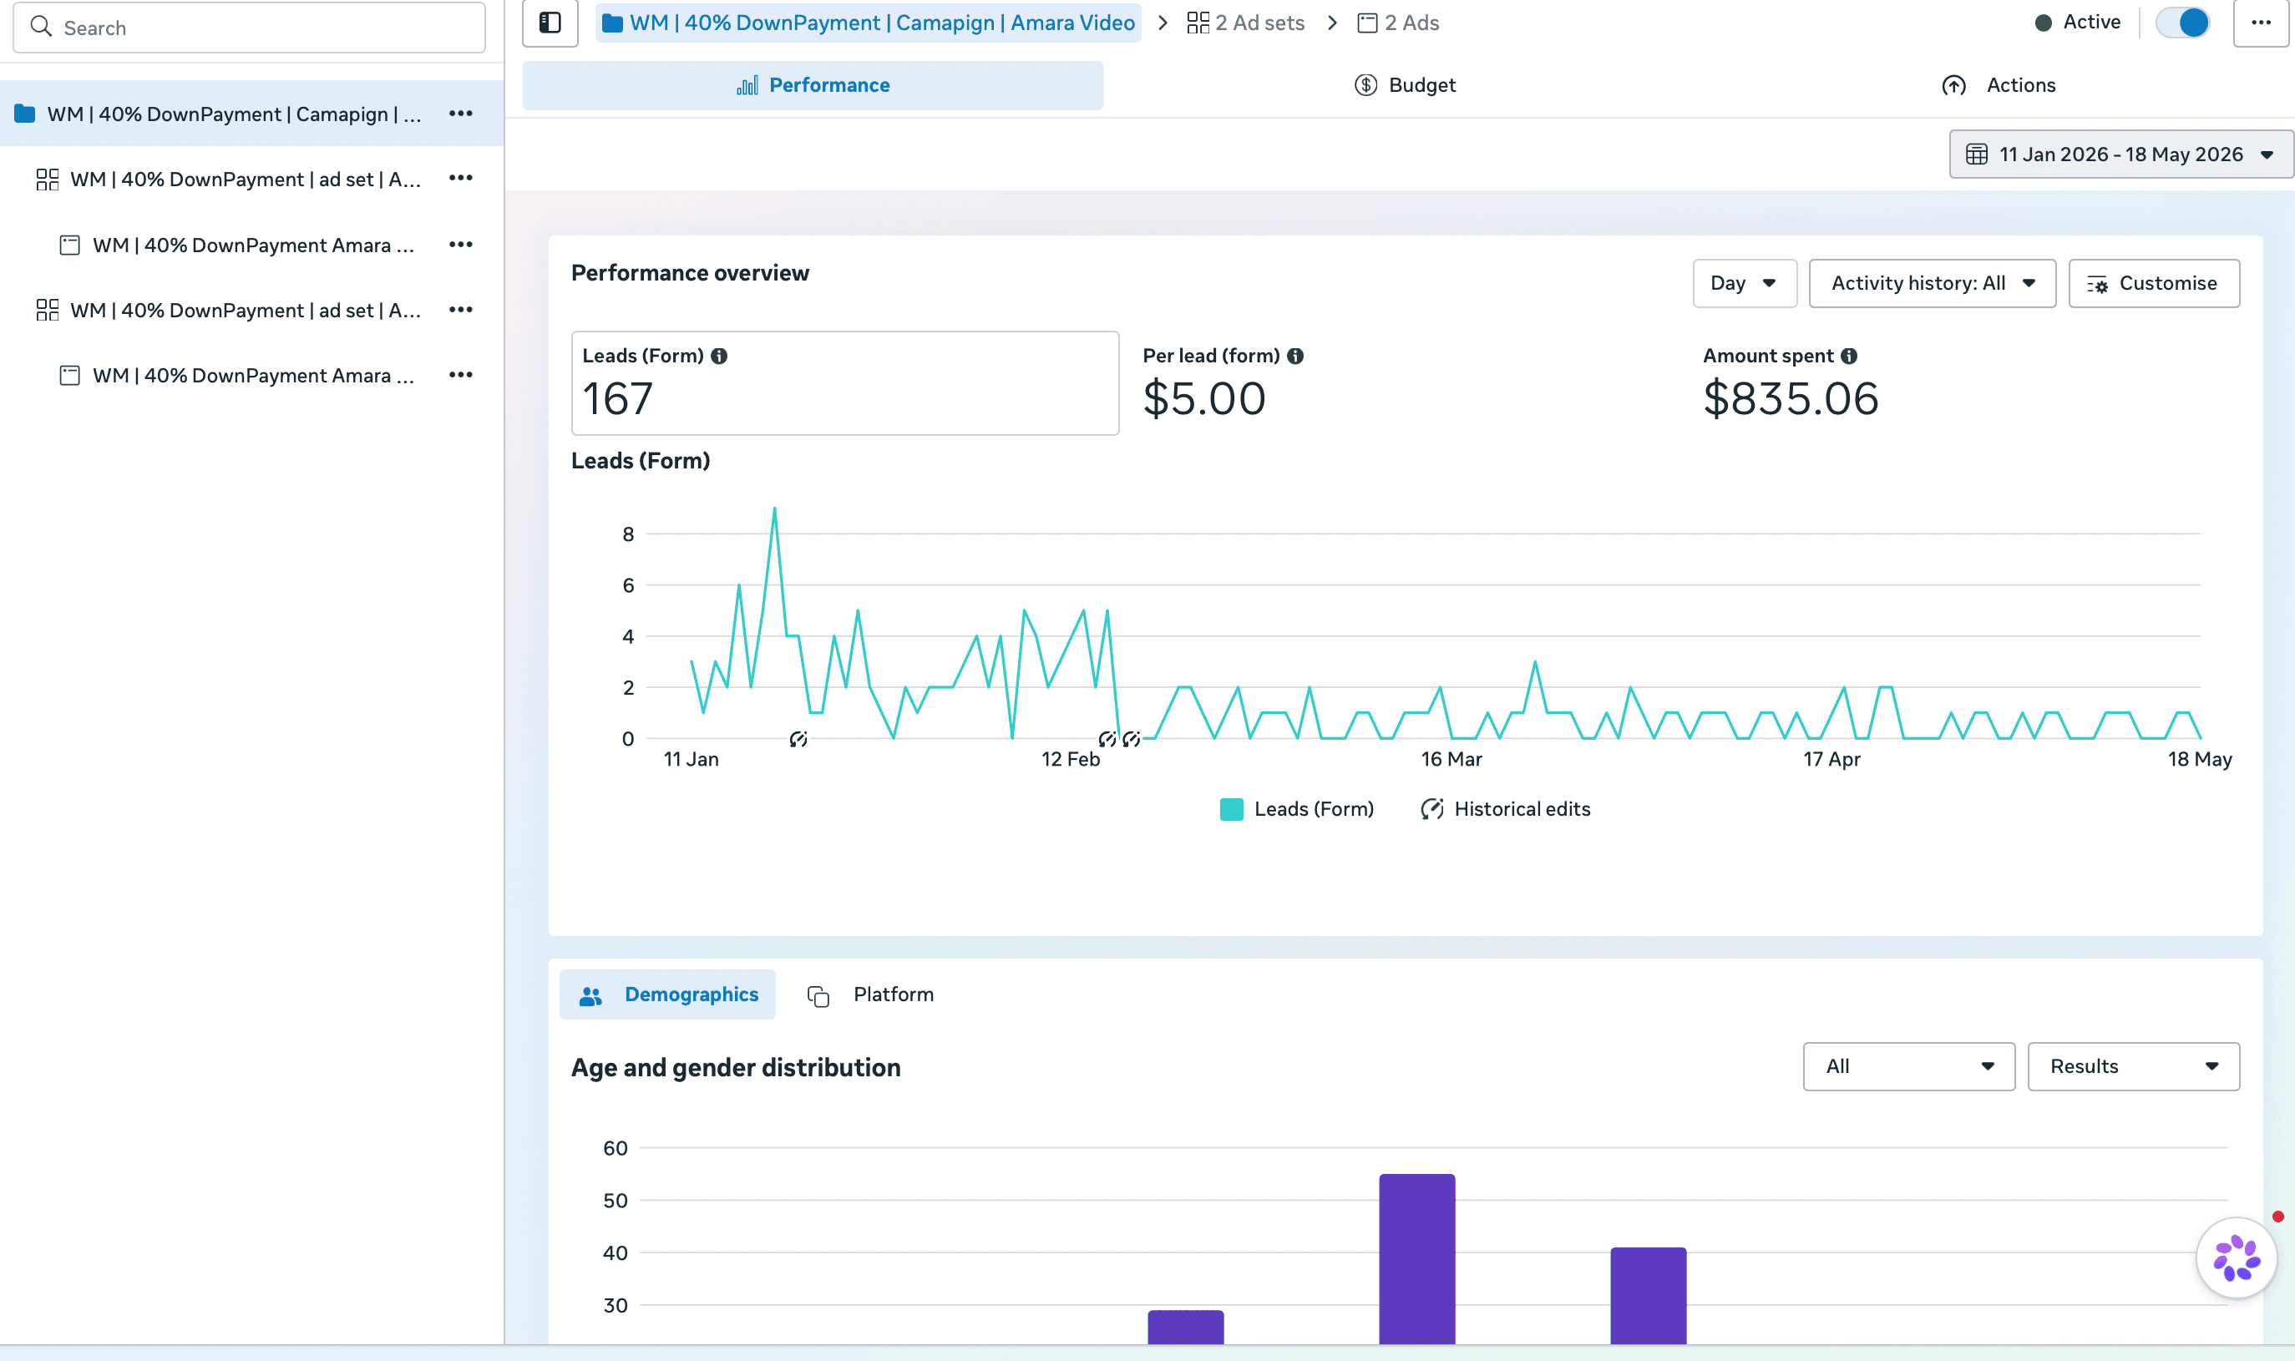2295x1361 pixels.
Task: Click the 12 Feb axis label
Action: pos(1071,759)
